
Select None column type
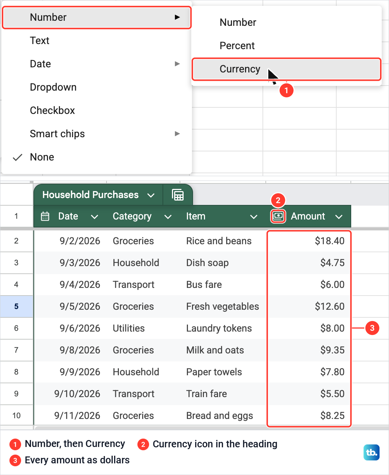coord(97,157)
